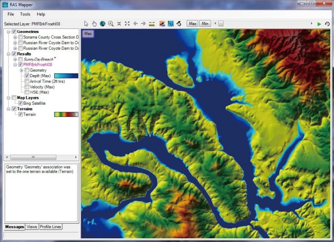This screenshot has width=334, height=242.
Task: Select the arrow pointer tool
Action: (x=86, y=24)
